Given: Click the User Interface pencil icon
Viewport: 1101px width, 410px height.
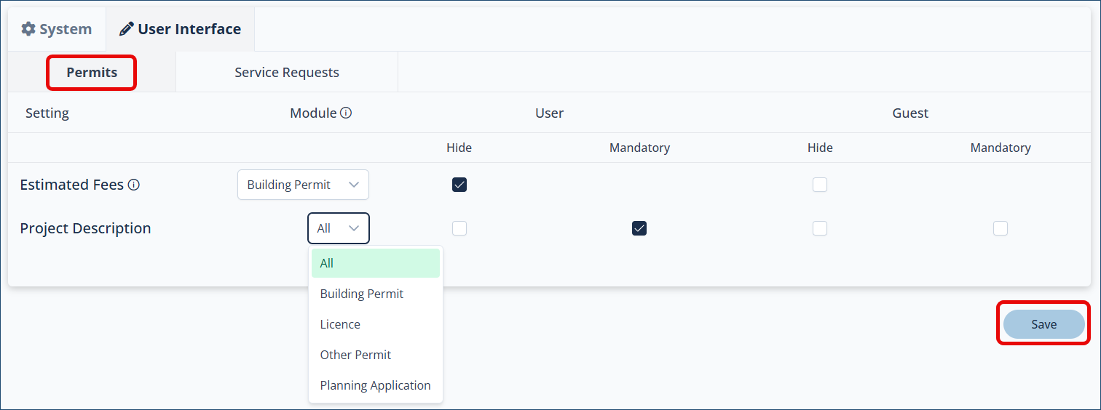Looking at the screenshot, I should [127, 29].
